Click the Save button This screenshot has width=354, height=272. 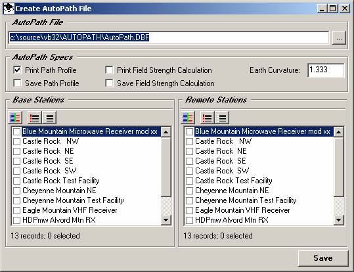pos(323,258)
